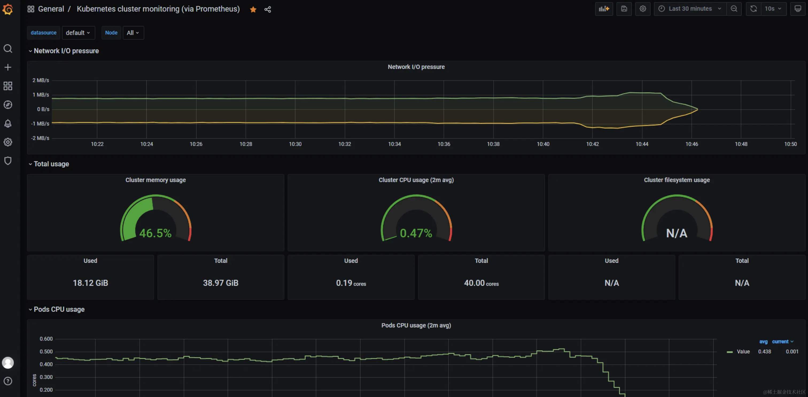Click the 40.00 cores total value

click(481, 283)
